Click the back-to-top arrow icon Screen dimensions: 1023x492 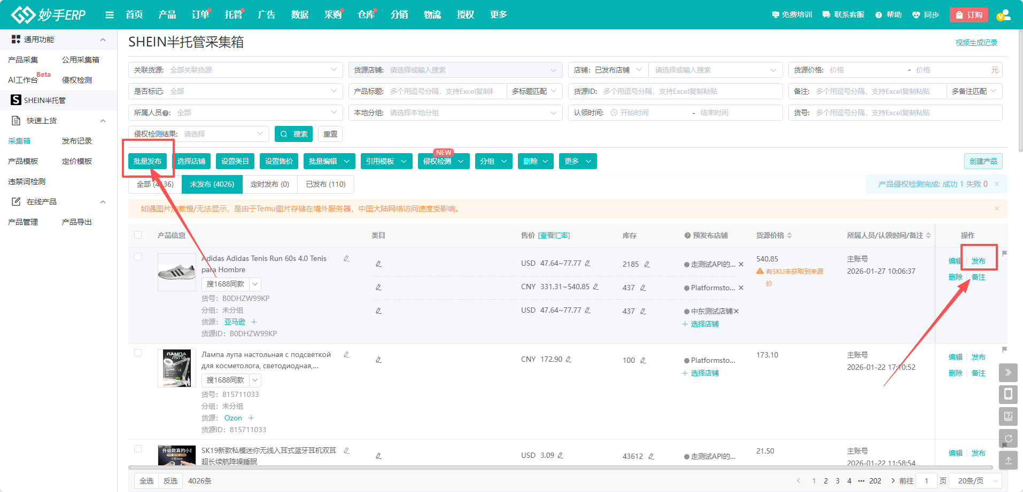1007,460
